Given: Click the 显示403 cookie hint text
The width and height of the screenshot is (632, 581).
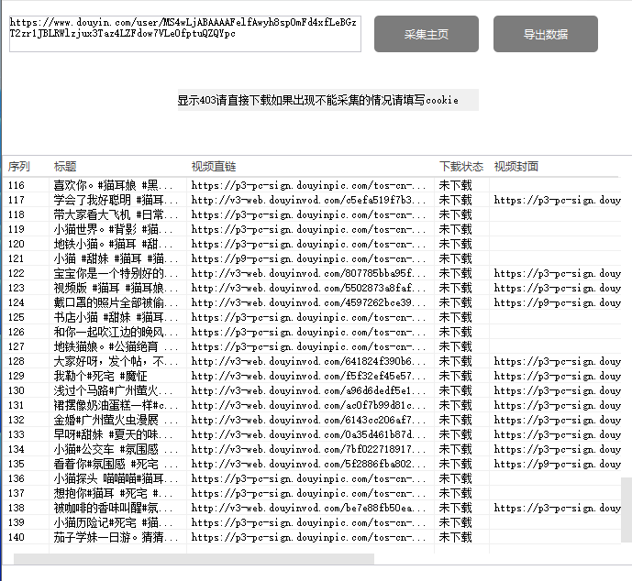Looking at the screenshot, I should click(x=317, y=100).
